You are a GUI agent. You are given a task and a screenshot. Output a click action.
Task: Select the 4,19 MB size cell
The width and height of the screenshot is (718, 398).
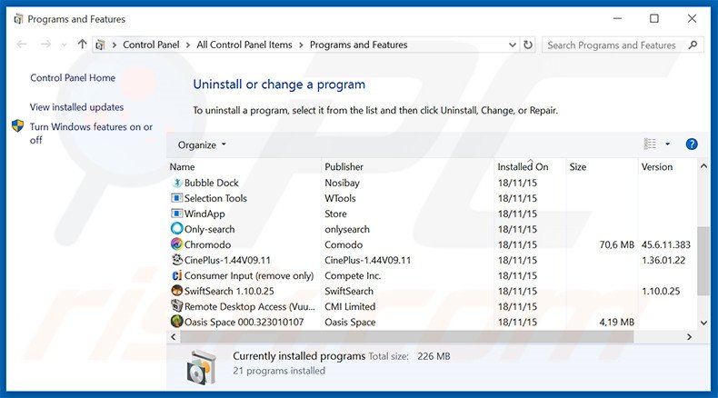(616, 322)
